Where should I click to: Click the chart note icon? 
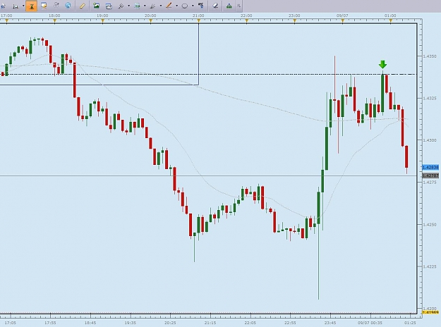coord(44,6)
